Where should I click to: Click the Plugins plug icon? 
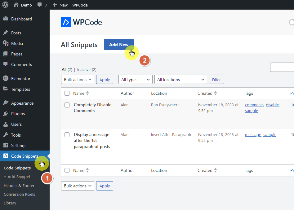coord(6,114)
